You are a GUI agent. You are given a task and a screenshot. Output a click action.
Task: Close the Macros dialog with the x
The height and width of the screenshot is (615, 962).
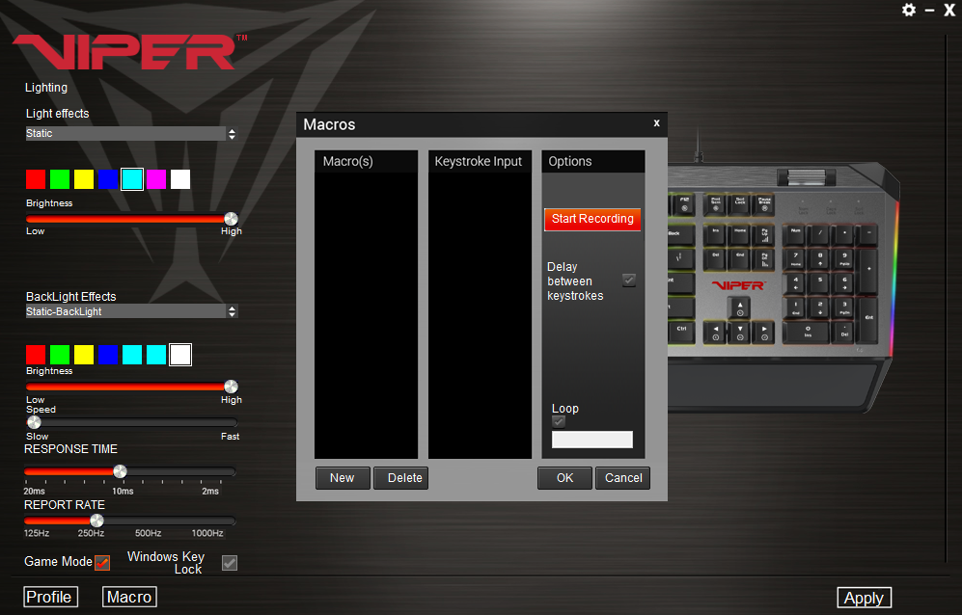[656, 123]
